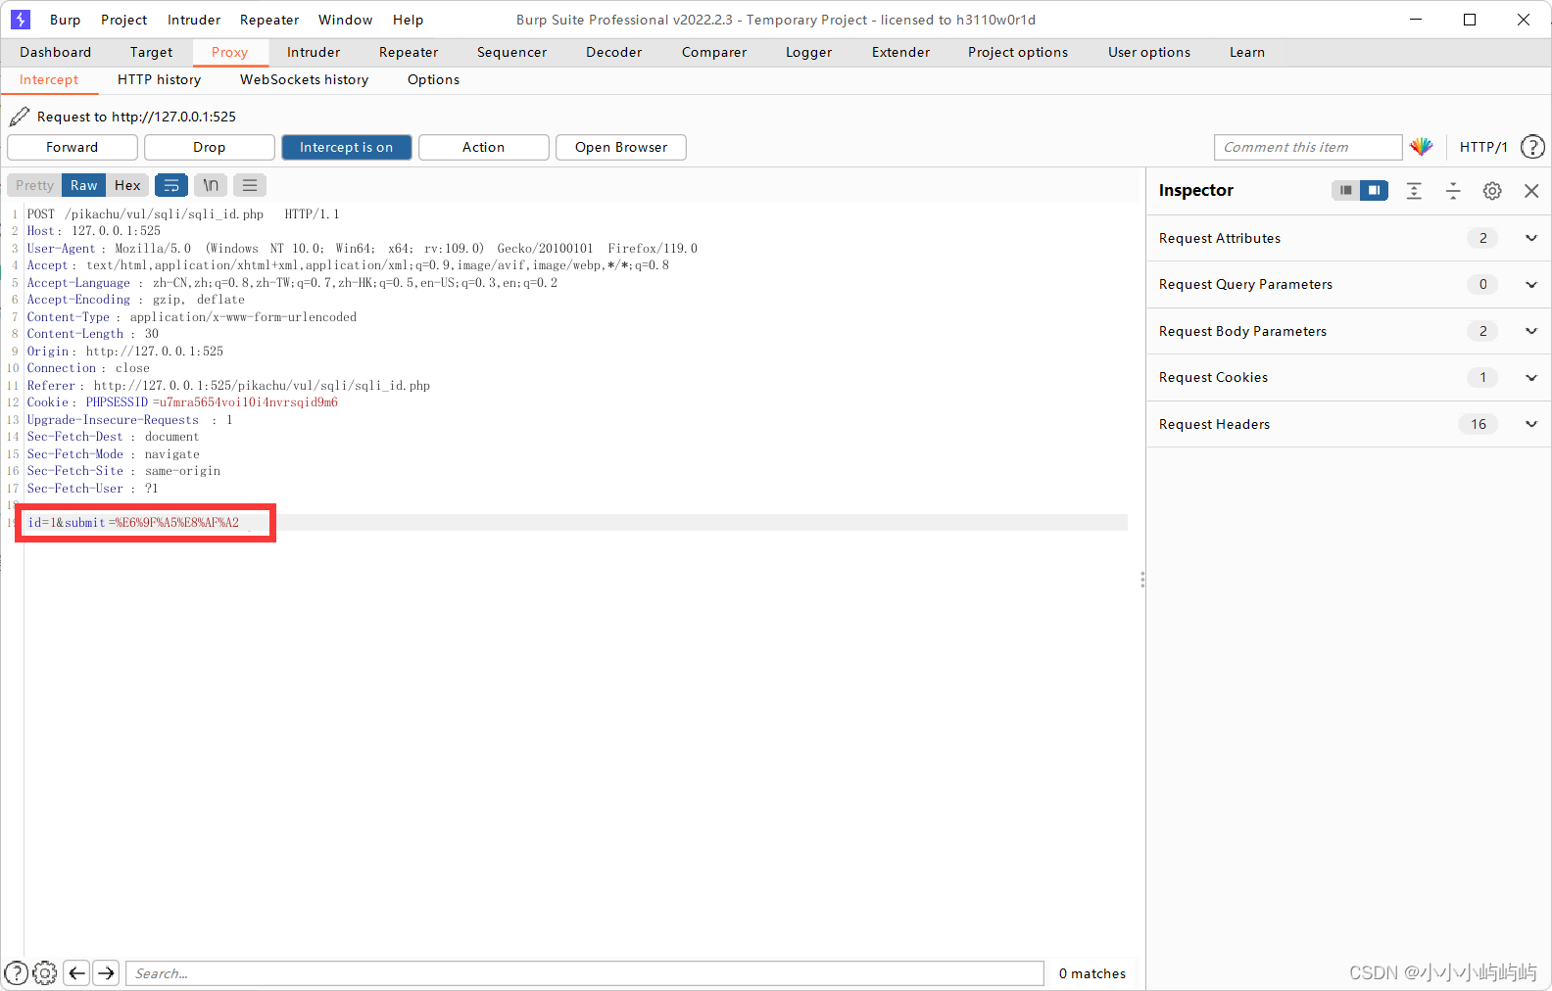1552x991 pixels.
Task: Toggle the Intercept is on button
Action: point(347,147)
